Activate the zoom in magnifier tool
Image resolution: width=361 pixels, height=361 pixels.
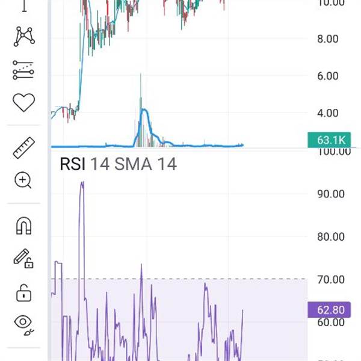(23, 180)
